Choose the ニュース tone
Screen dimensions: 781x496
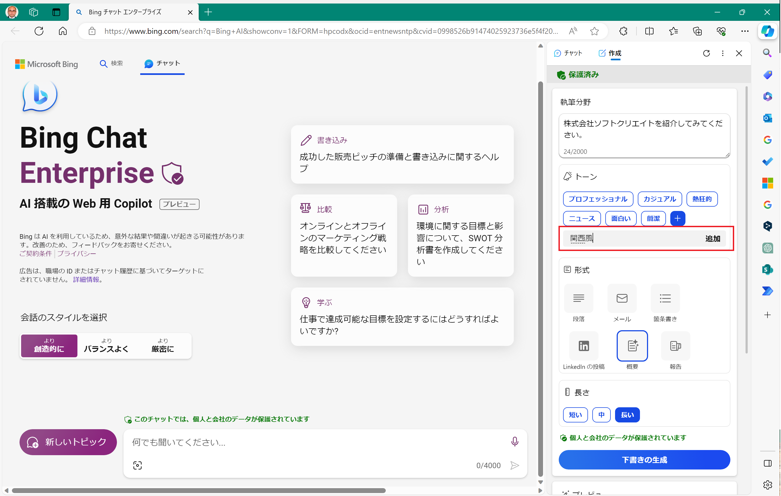[582, 218]
